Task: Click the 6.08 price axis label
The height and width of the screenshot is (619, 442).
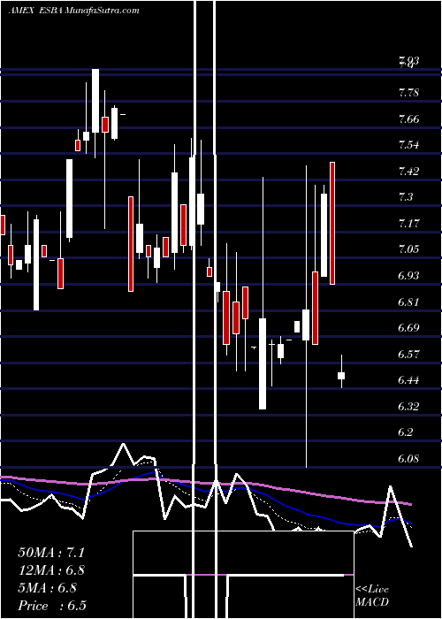Action: pyautogui.click(x=408, y=458)
